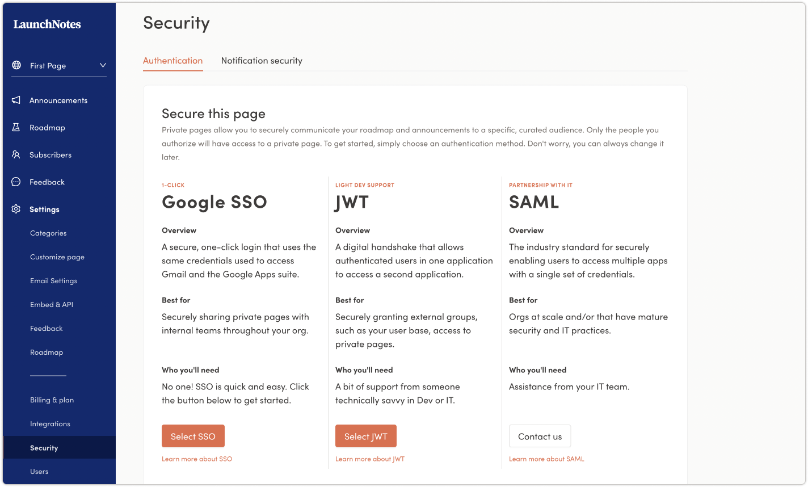Screen dimensions: 808x487
Task: Open the Learn more about JWT link
Action: tap(370, 459)
